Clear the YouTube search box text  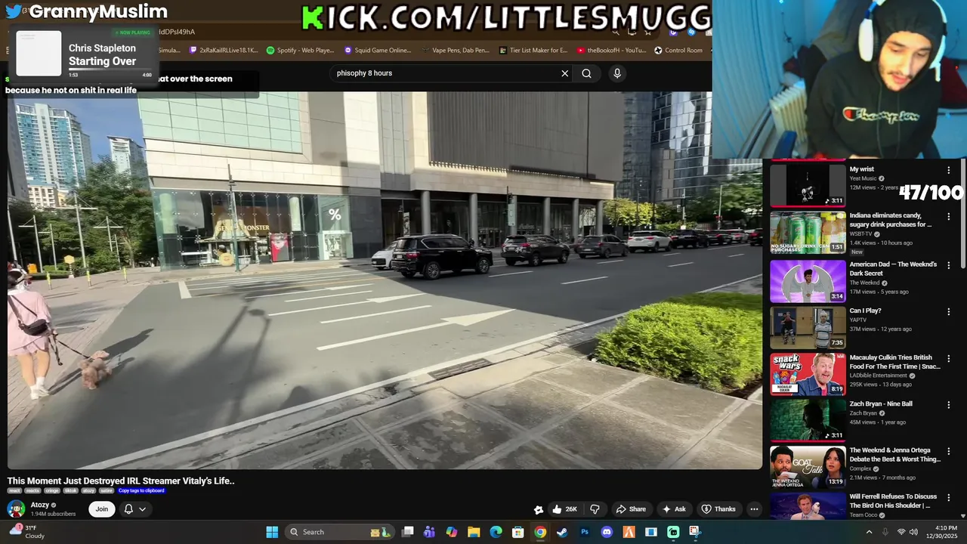point(564,73)
